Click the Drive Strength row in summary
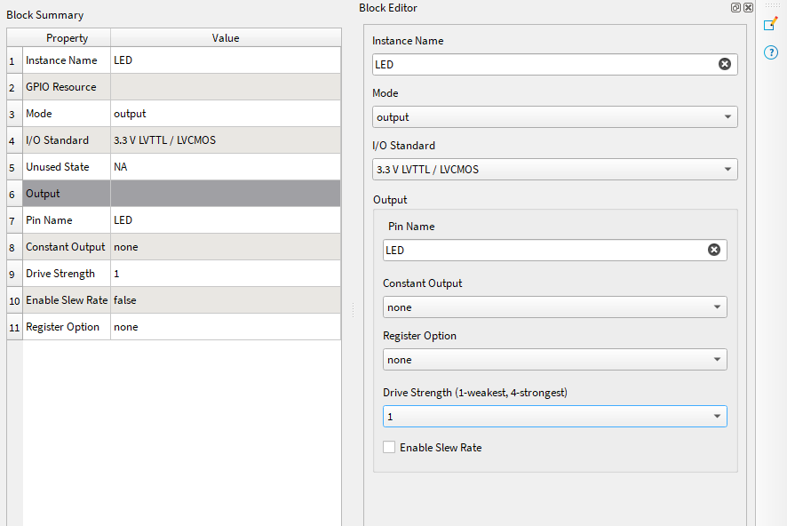The height and width of the screenshot is (526, 787). [67, 274]
